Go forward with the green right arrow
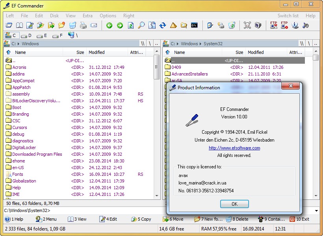 120,25
